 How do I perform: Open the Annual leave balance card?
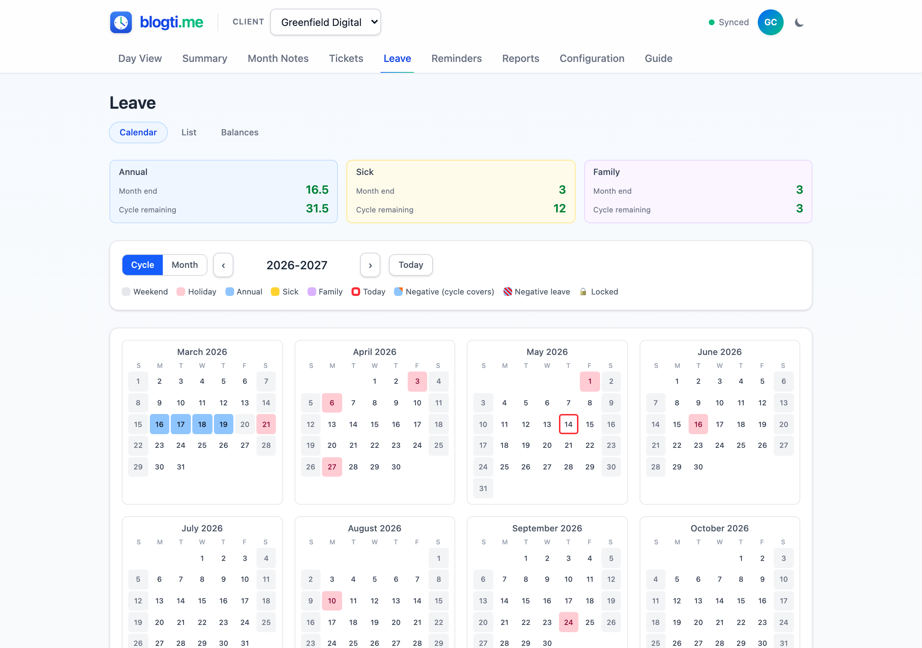pyautogui.click(x=224, y=192)
